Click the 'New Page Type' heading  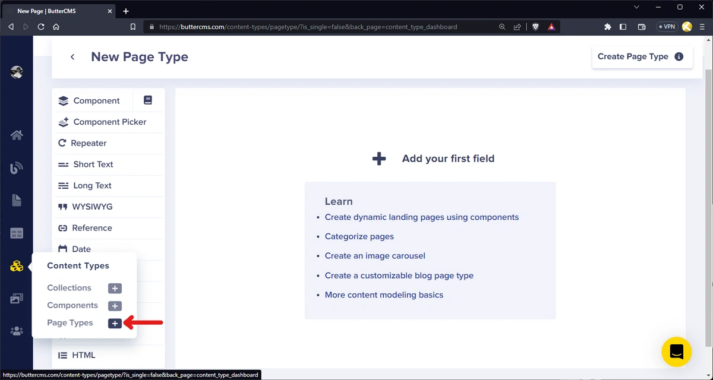pyautogui.click(x=140, y=57)
